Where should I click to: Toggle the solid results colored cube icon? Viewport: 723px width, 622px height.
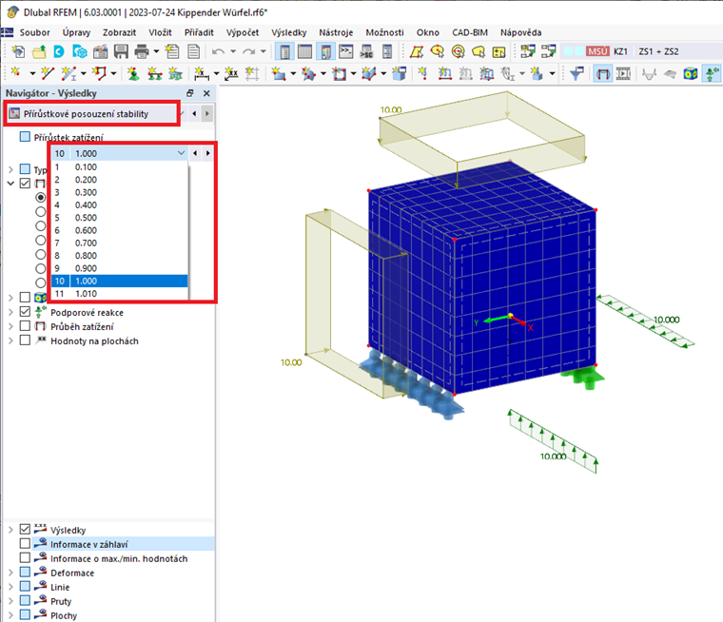(691, 73)
